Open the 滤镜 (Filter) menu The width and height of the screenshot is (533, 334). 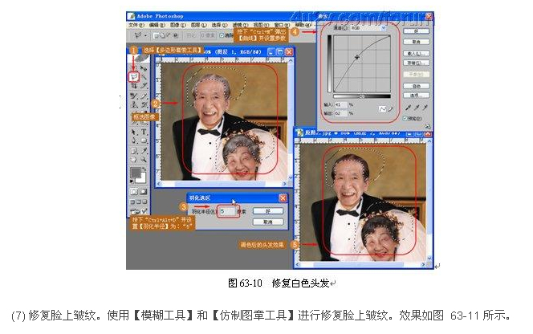pyautogui.click(x=240, y=25)
